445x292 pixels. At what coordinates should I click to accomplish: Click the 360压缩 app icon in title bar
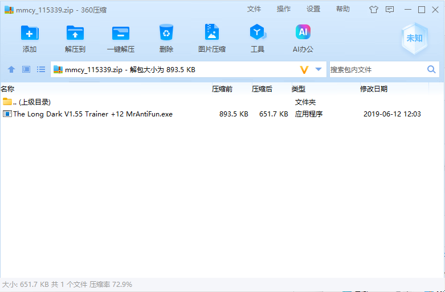click(9, 10)
